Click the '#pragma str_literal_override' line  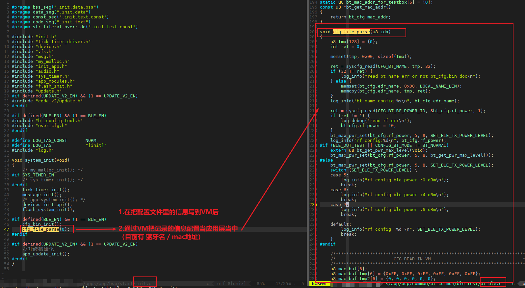[75, 27]
